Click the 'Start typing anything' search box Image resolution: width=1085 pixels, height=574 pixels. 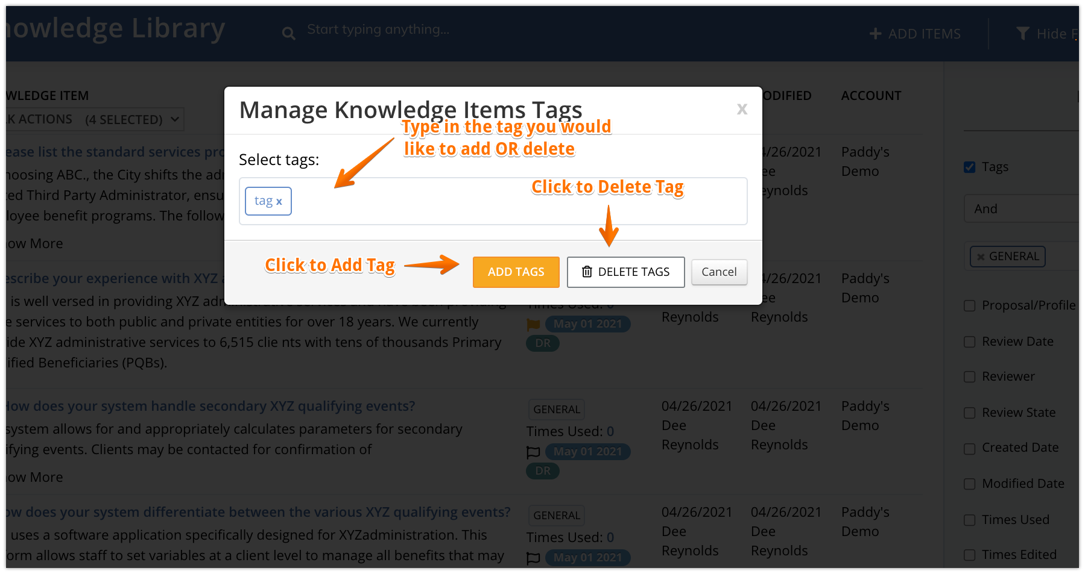coord(378,30)
